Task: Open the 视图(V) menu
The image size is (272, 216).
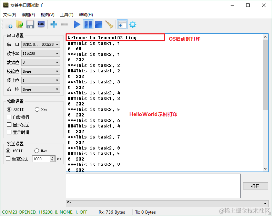Action: 47,15
